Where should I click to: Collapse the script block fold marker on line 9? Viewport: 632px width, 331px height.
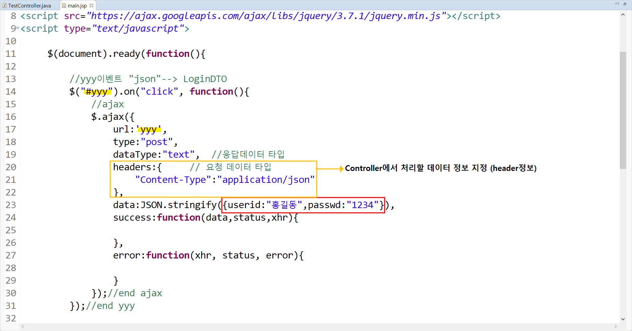point(18,28)
